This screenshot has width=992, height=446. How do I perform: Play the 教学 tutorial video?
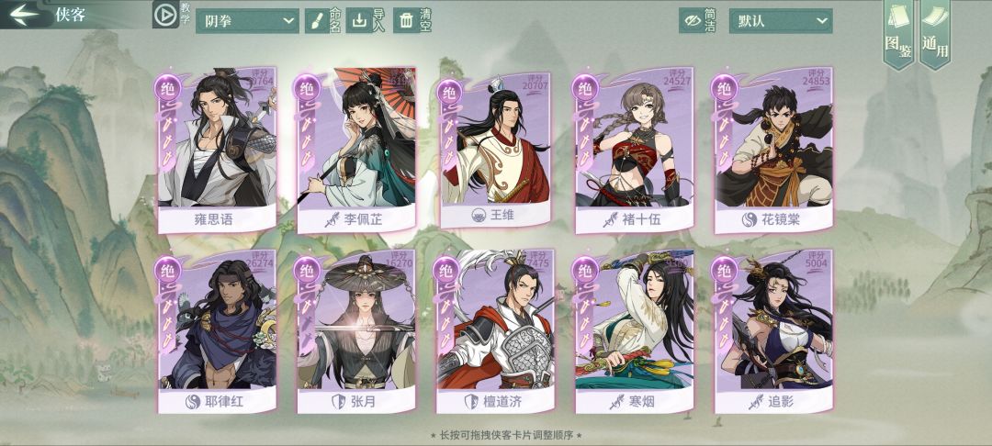coord(165,15)
